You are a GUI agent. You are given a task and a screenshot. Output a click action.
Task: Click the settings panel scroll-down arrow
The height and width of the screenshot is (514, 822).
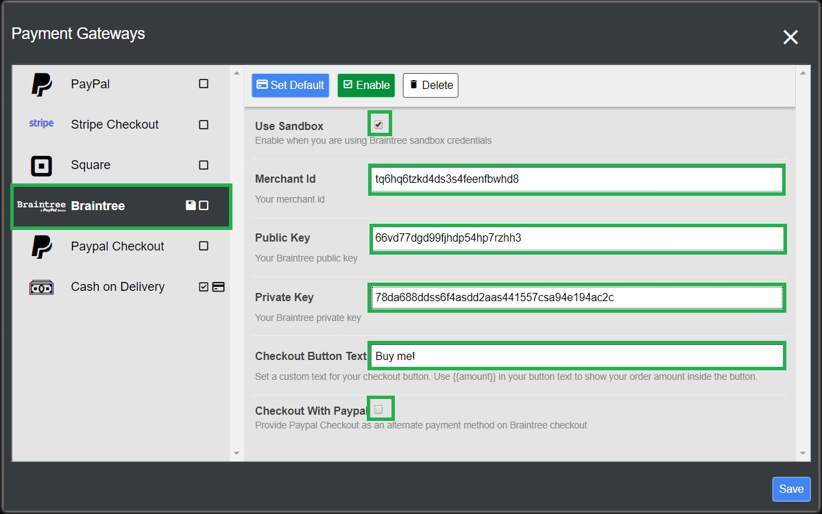(803, 453)
